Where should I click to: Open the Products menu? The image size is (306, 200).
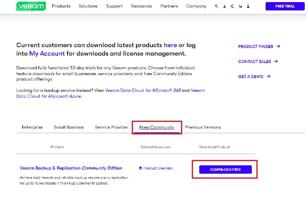[x=61, y=6]
